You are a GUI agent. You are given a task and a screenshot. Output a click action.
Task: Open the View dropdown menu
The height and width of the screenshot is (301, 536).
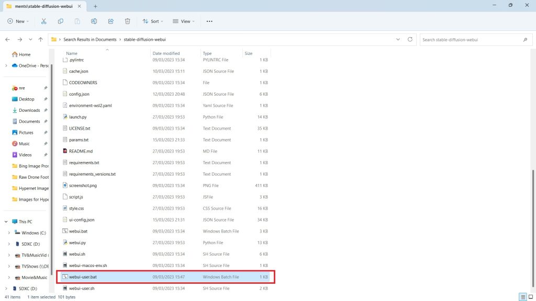click(184, 21)
